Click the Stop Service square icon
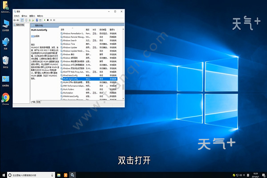Viewport: 267px width, 178px height. [x=48, y=20]
